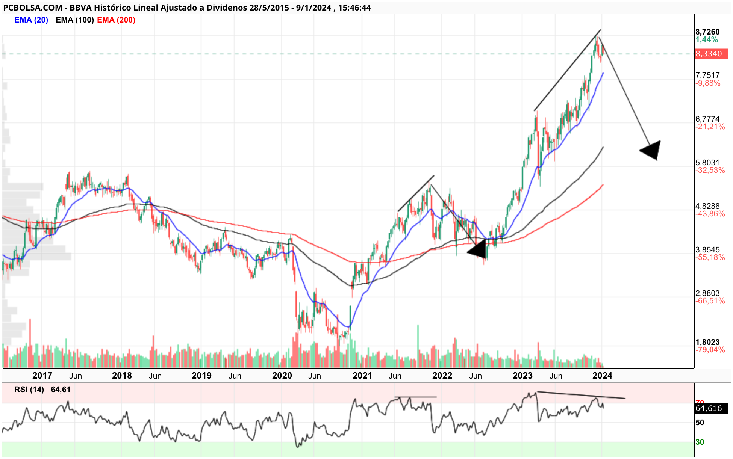Screen dimensions: 733x459
Task: Click the Jun label between 2023 and 2024
Action: click(556, 376)
